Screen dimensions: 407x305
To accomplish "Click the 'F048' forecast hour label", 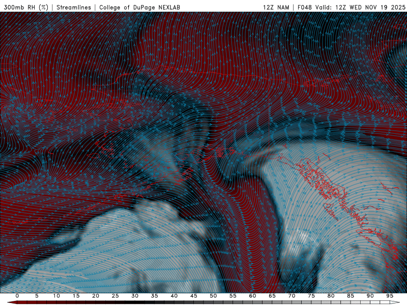I will click(x=304, y=8).
